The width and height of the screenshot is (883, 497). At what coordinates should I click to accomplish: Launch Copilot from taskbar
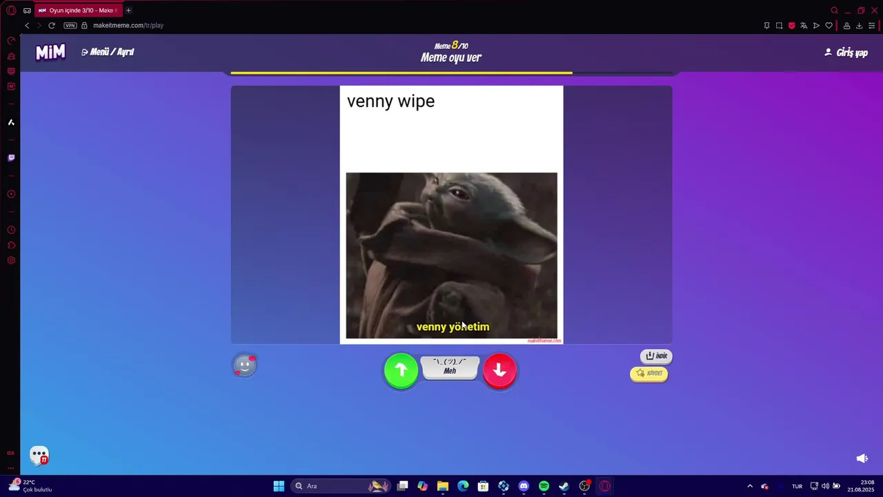[423, 486]
